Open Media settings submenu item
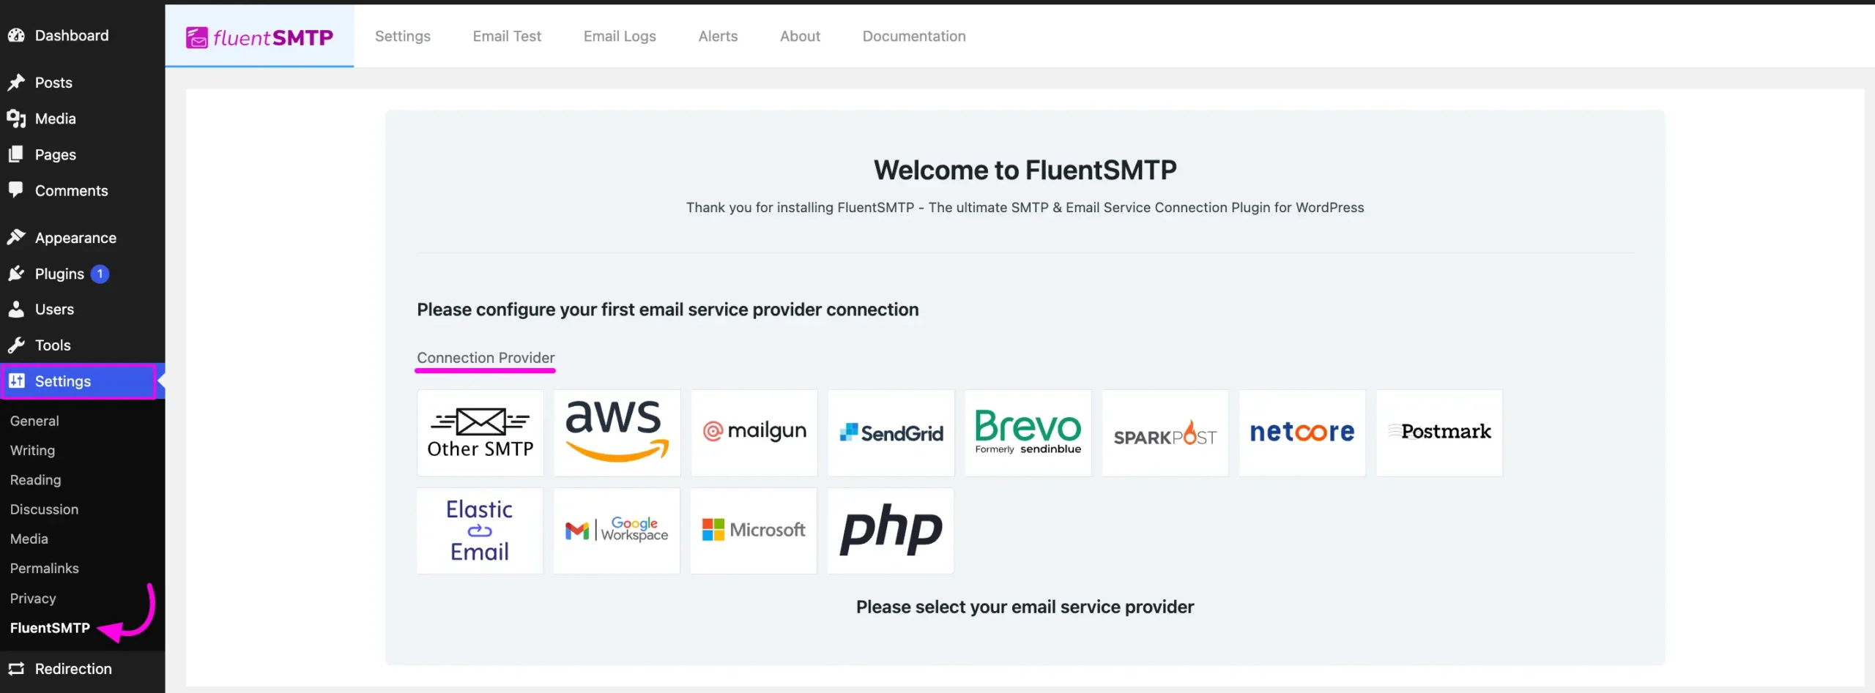This screenshot has height=693, width=1875. point(29,539)
